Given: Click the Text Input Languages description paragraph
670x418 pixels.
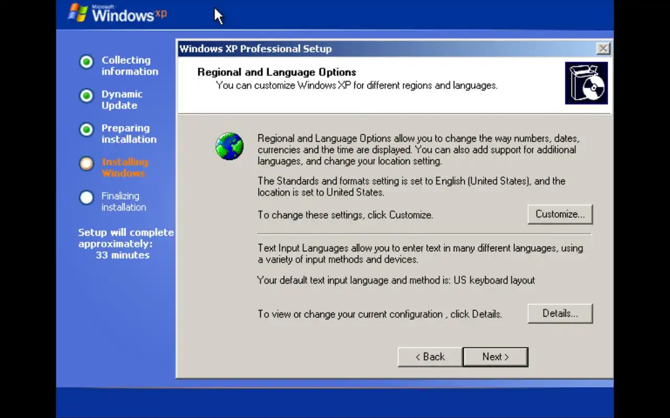Looking at the screenshot, I should pos(420,253).
